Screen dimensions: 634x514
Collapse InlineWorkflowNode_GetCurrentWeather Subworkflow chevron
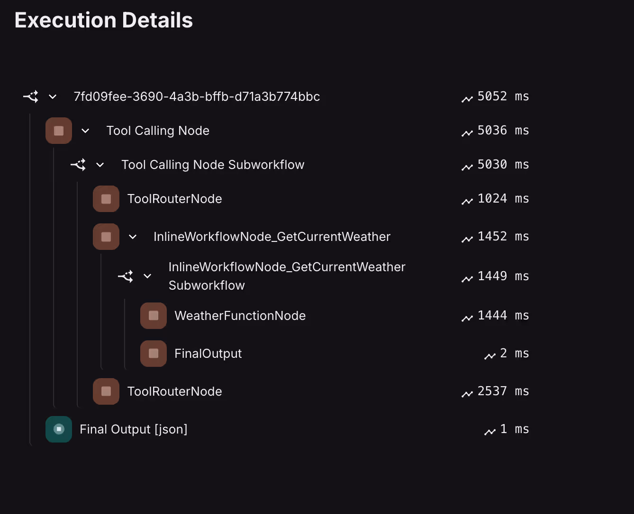point(147,276)
